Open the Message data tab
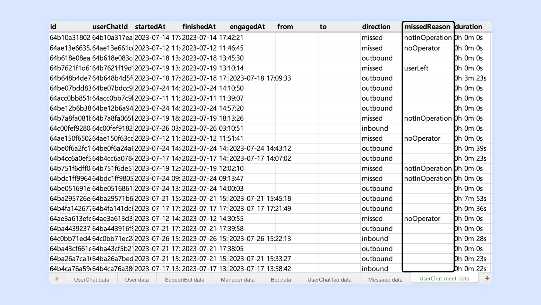541x305 pixels. pos(385,279)
